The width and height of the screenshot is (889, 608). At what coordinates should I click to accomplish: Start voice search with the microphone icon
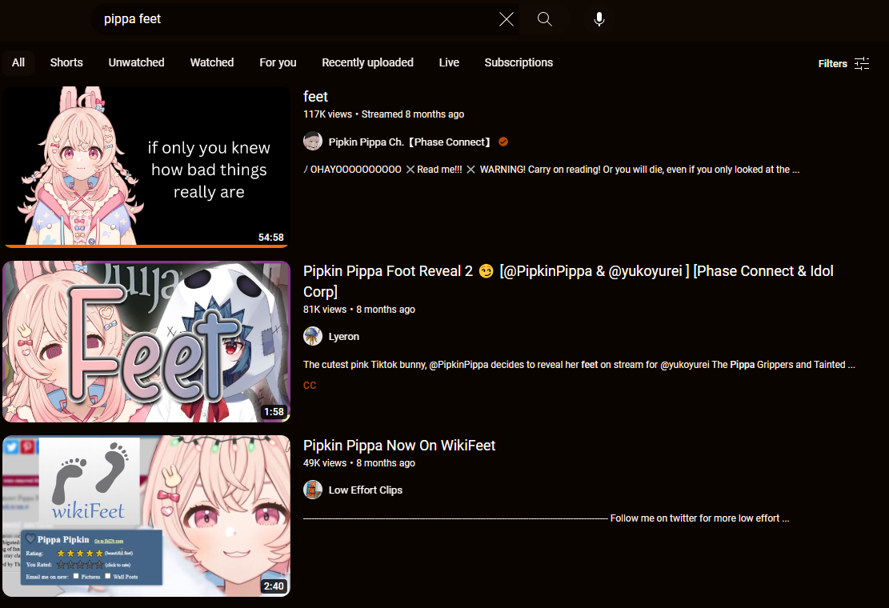[599, 19]
